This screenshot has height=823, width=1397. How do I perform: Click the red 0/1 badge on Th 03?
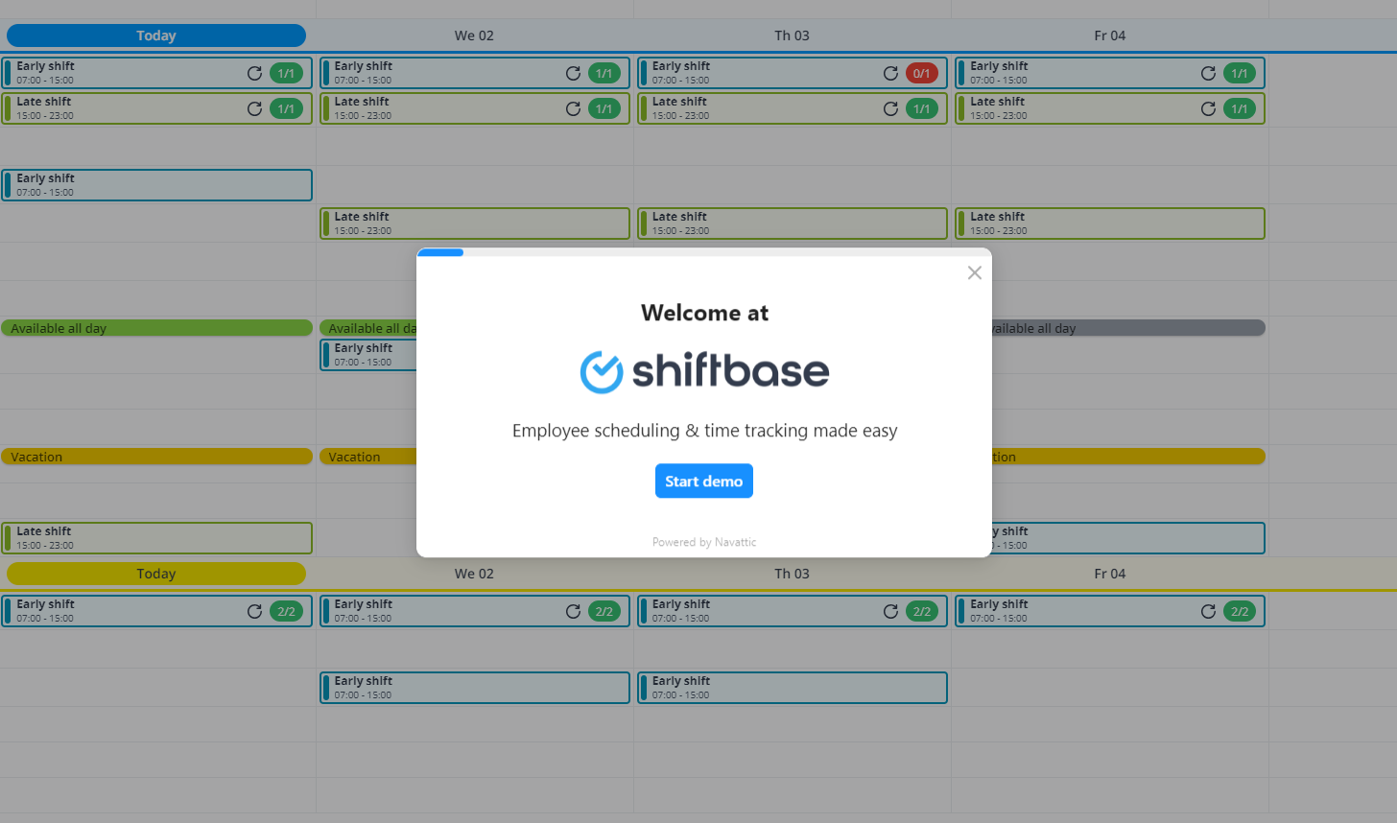tap(921, 73)
